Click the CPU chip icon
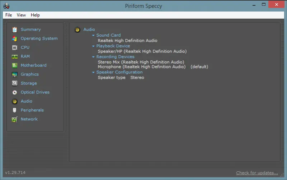 15,47
